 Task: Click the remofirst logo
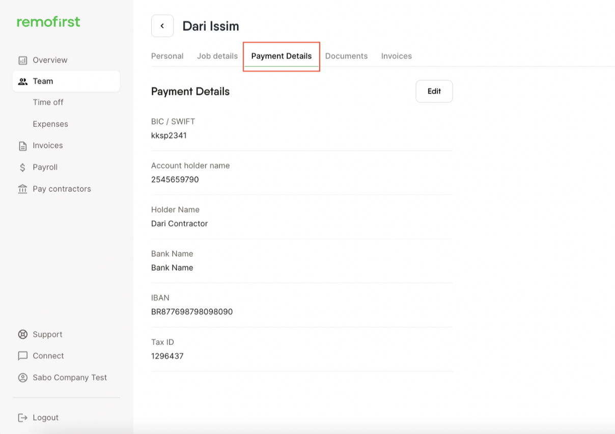48,22
